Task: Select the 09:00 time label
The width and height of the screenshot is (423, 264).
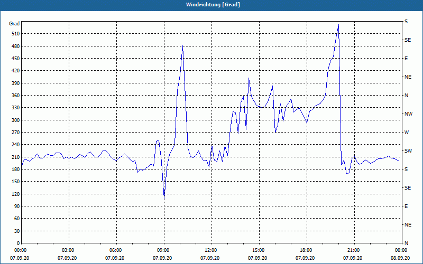Action: click(x=164, y=250)
